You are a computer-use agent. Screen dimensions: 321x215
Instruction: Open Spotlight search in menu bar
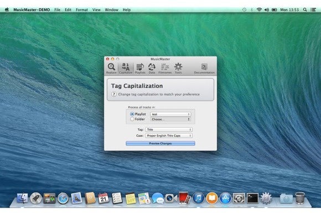(x=305, y=9)
